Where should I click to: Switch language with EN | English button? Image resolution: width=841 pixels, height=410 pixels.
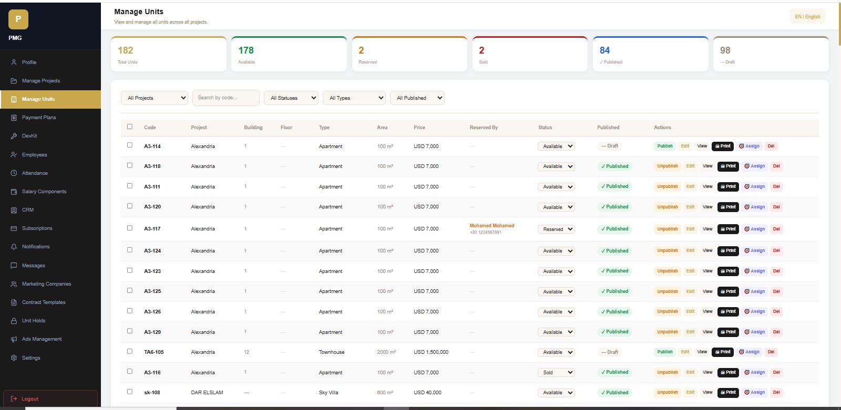point(807,16)
